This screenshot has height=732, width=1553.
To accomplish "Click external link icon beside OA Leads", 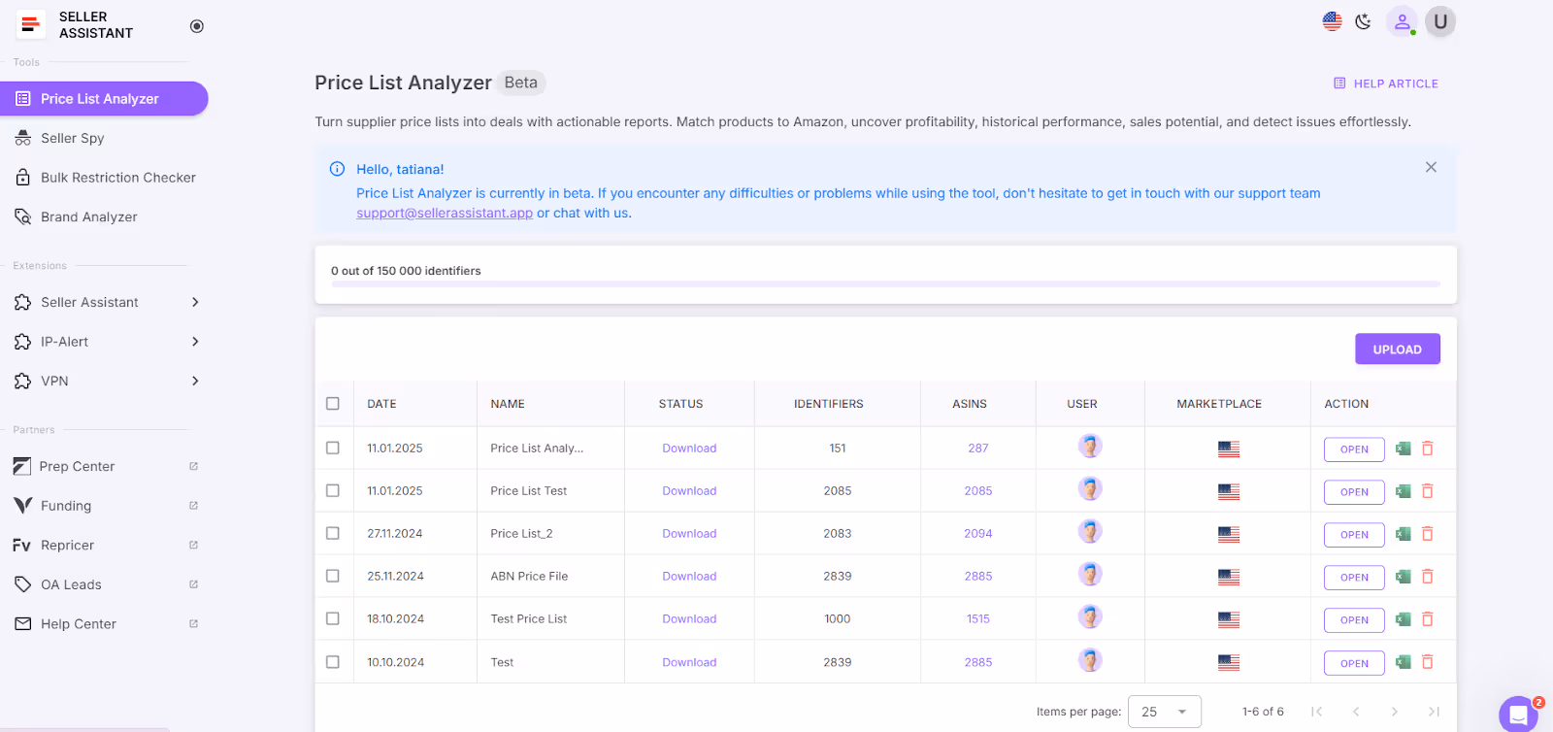I will pyautogui.click(x=193, y=584).
